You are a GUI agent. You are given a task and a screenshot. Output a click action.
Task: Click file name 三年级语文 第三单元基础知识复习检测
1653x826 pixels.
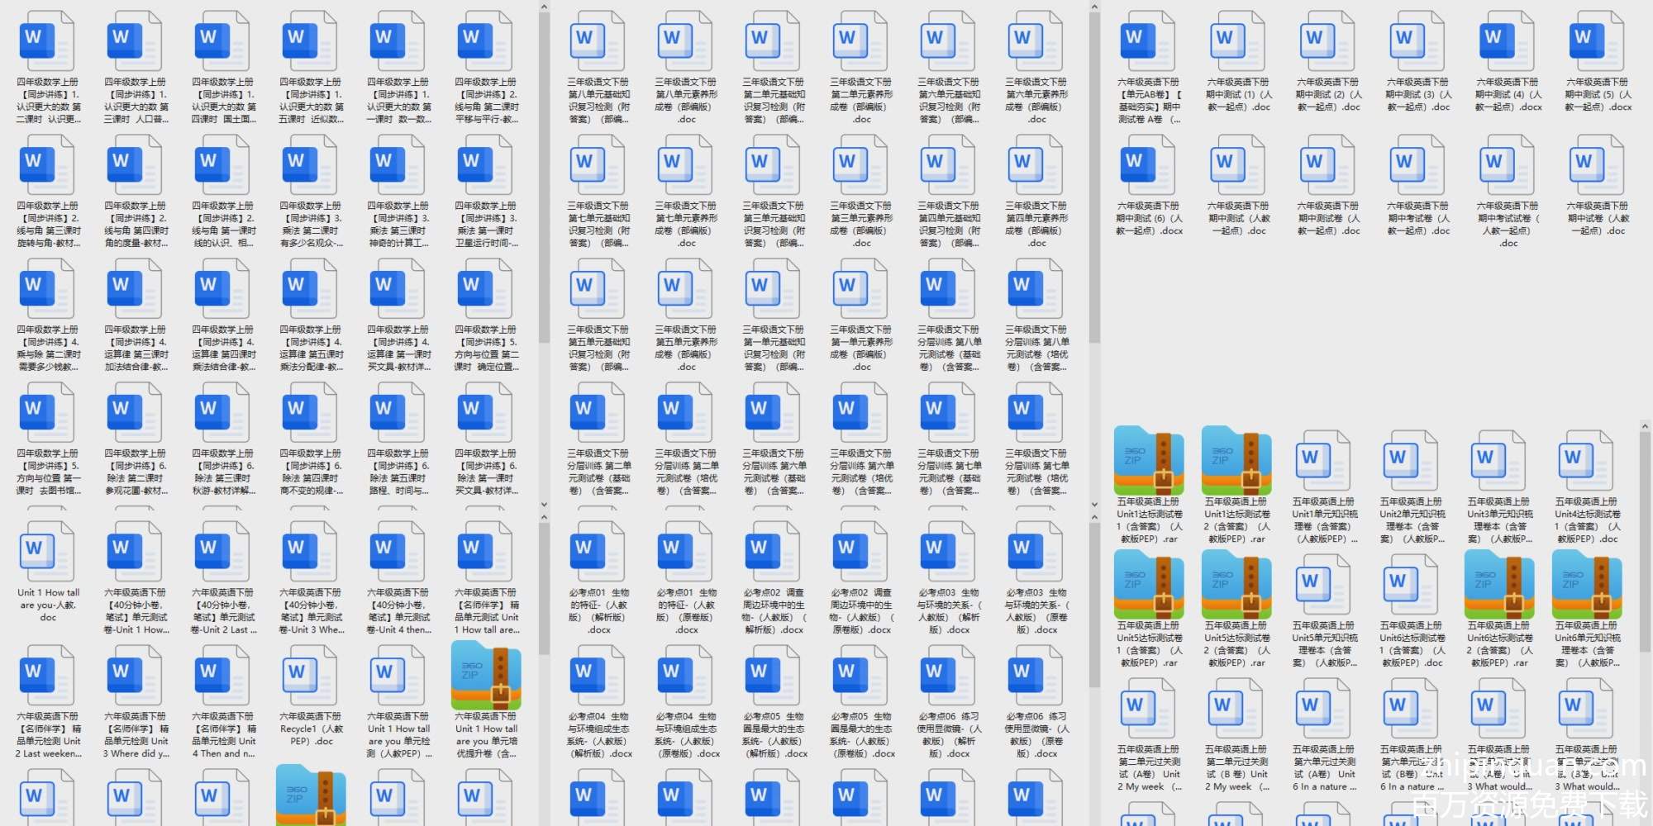[x=774, y=225]
